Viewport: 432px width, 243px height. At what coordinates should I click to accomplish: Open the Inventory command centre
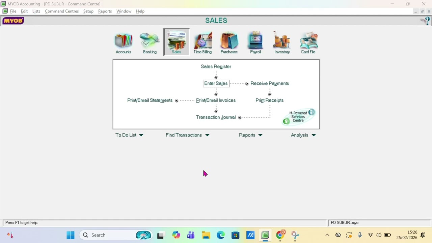coord(282,43)
